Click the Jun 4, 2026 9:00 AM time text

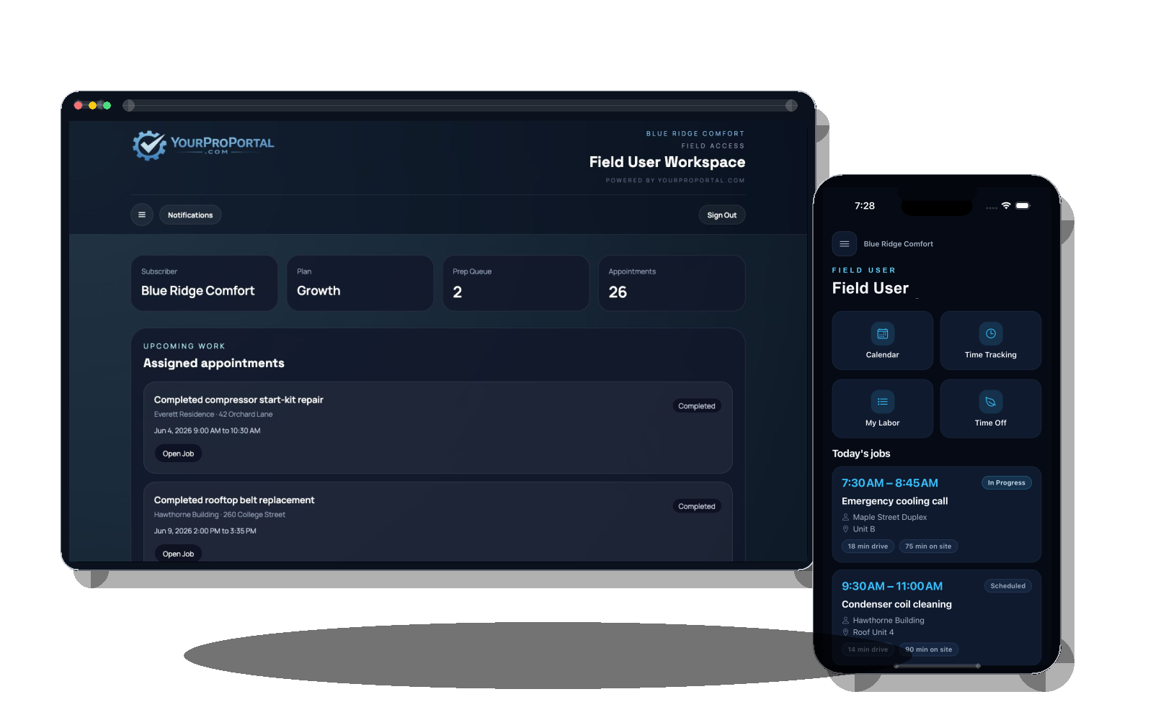pyautogui.click(x=207, y=431)
